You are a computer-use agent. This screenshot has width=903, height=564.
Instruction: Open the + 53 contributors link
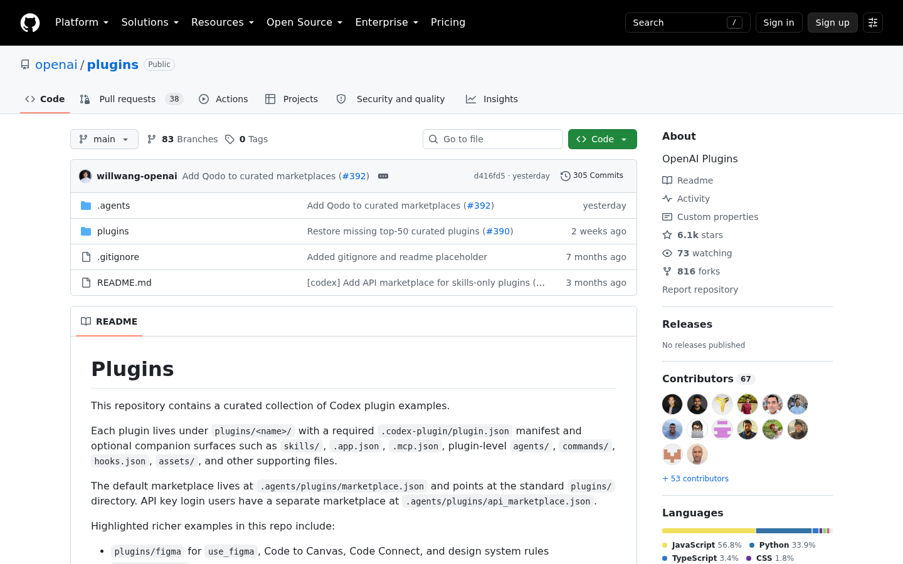click(695, 479)
